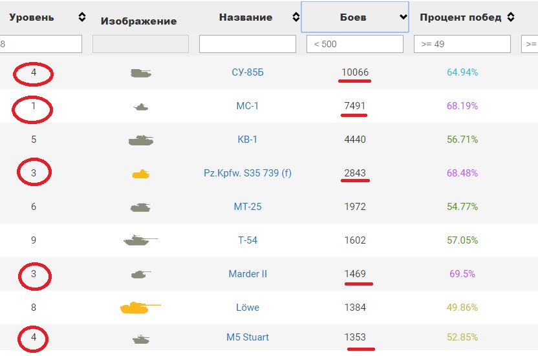This screenshot has height=356, width=538.
Task: Open the СУ-85Б tank link
Action: click(x=248, y=72)
